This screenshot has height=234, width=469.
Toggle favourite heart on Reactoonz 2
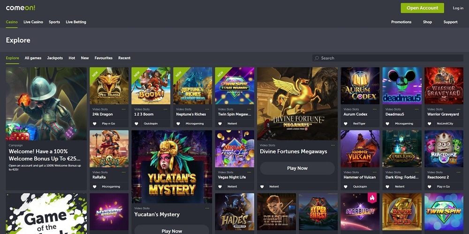(x=430, y=186)
